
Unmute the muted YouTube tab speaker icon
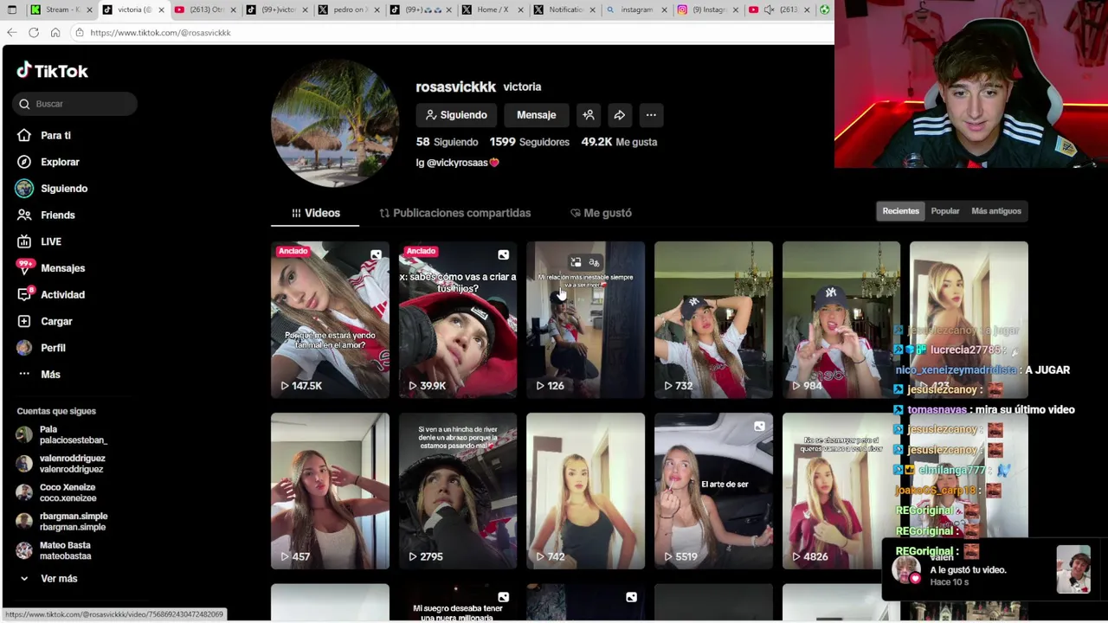click(x=769, y=10)
